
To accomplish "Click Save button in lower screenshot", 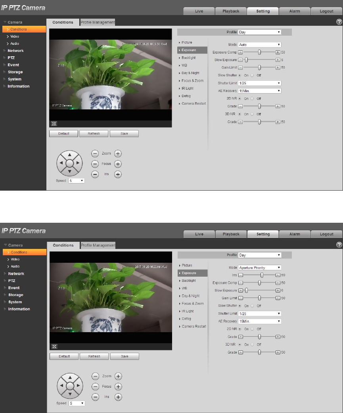I will 125,356.
